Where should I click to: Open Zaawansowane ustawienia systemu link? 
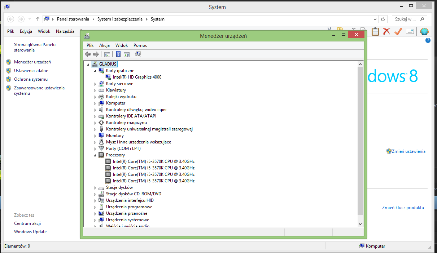(39, 90)
